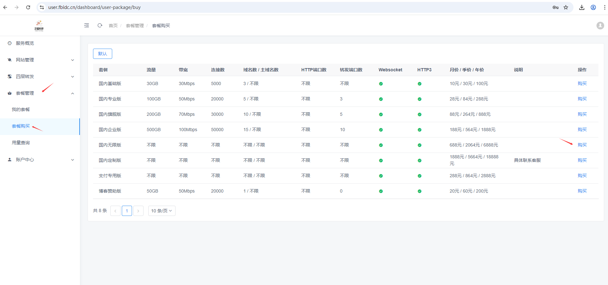Select page 1 in pagination
Viewport: 608px width, 285px height.
pyautogui.click(x=127, y=211)
